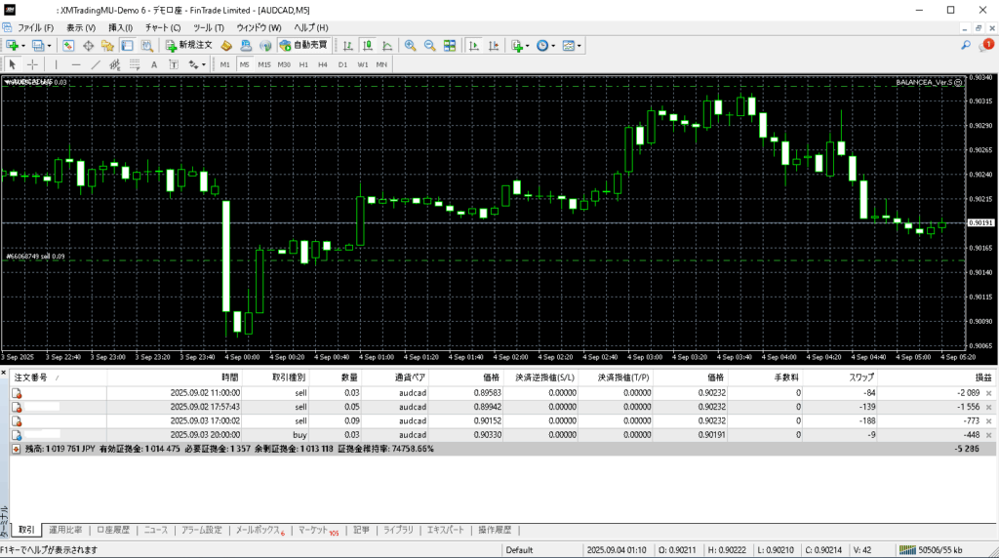
Task: Open the ウィンドウ(W) menu
Action: (259, 28)
